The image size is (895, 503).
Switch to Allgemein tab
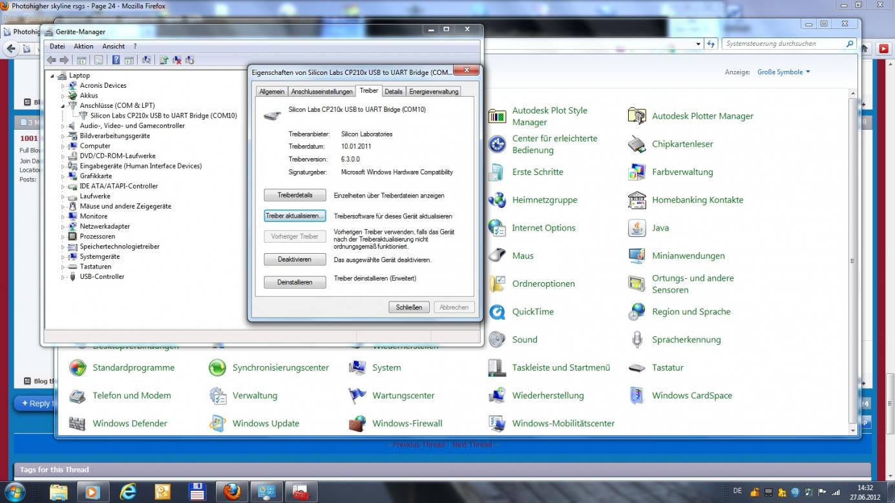[x=271, y=92]
